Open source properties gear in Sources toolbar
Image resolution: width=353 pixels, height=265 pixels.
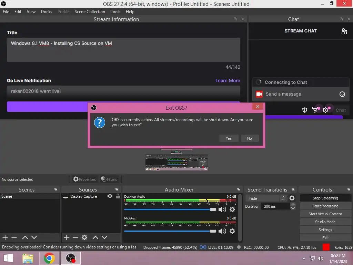point(84,237)
